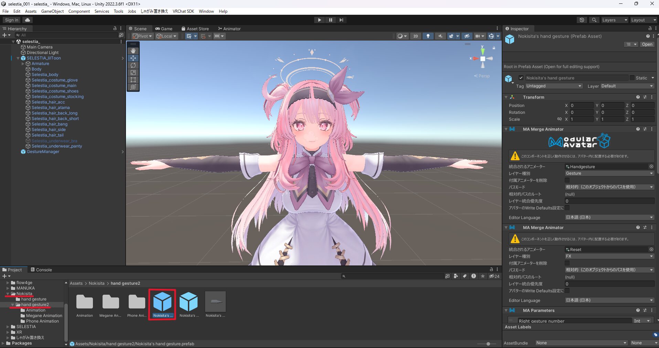Image resolution: width=659 pixels, height=348 pixels.
Task: Enable the Static checkbox in the Inspector
Action: 633,78
